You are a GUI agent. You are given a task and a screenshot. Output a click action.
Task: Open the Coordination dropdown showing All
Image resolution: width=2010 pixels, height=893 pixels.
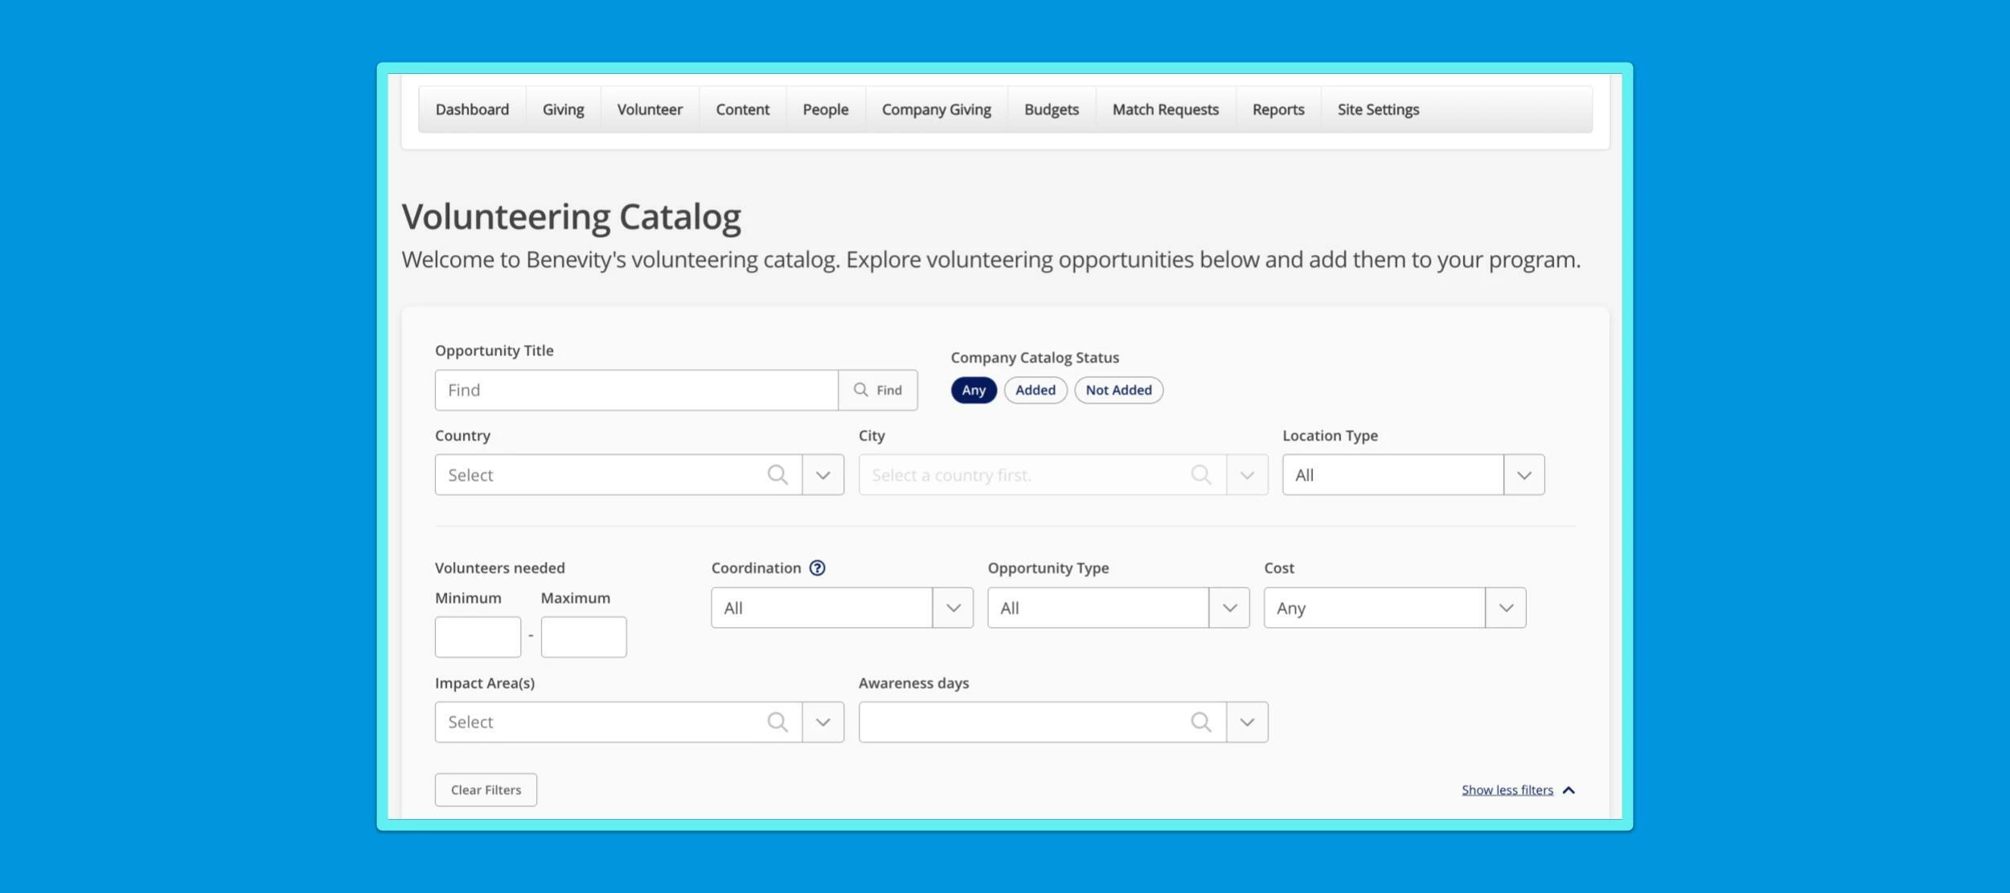[953, 608]
